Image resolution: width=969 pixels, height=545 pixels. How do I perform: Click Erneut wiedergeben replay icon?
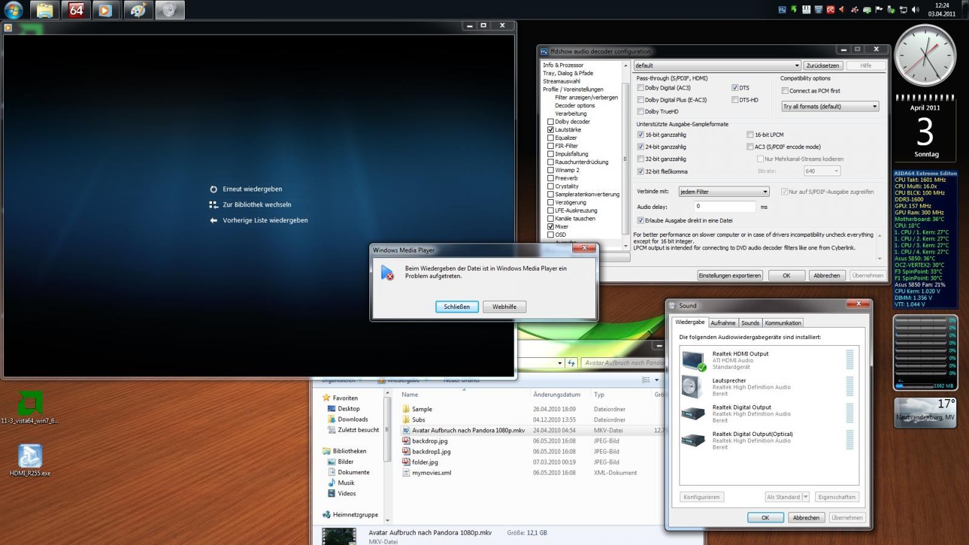coord(213,189)
